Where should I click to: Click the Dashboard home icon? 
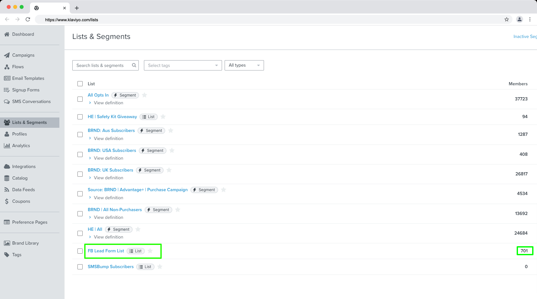point(7,34)
